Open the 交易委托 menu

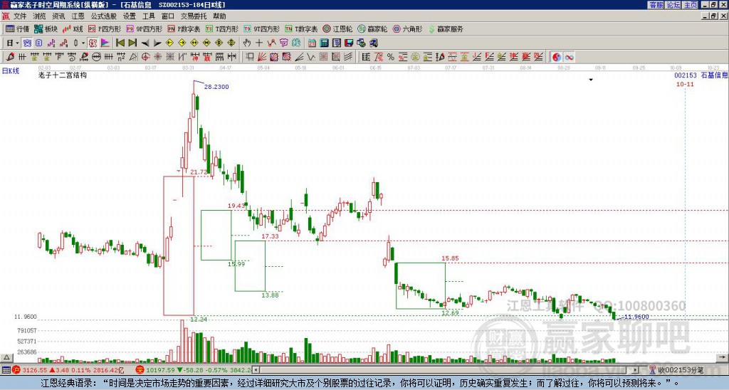tap(194, 16)
